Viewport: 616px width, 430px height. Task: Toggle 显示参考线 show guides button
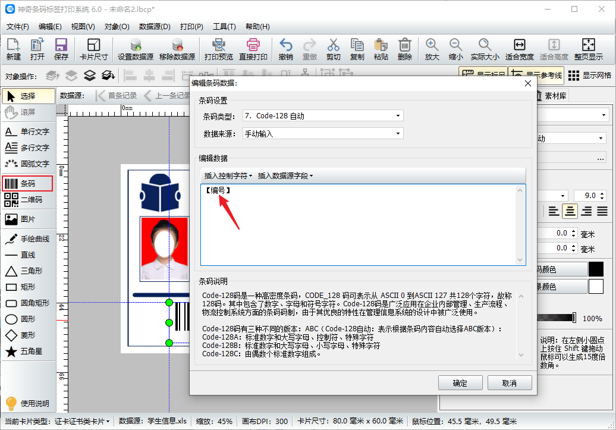click(536, 76)
